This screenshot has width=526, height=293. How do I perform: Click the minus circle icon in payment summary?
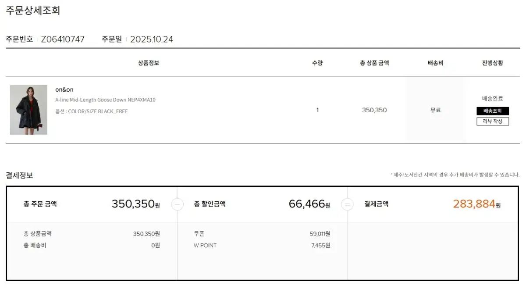[178, 204]
